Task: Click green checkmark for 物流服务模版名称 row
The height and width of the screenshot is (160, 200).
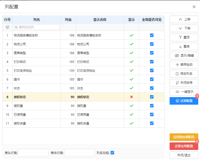Action: (x=131, y=35)
